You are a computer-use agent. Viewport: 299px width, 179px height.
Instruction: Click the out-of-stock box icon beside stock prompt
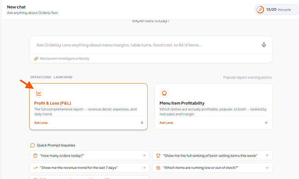coord(158,168)
